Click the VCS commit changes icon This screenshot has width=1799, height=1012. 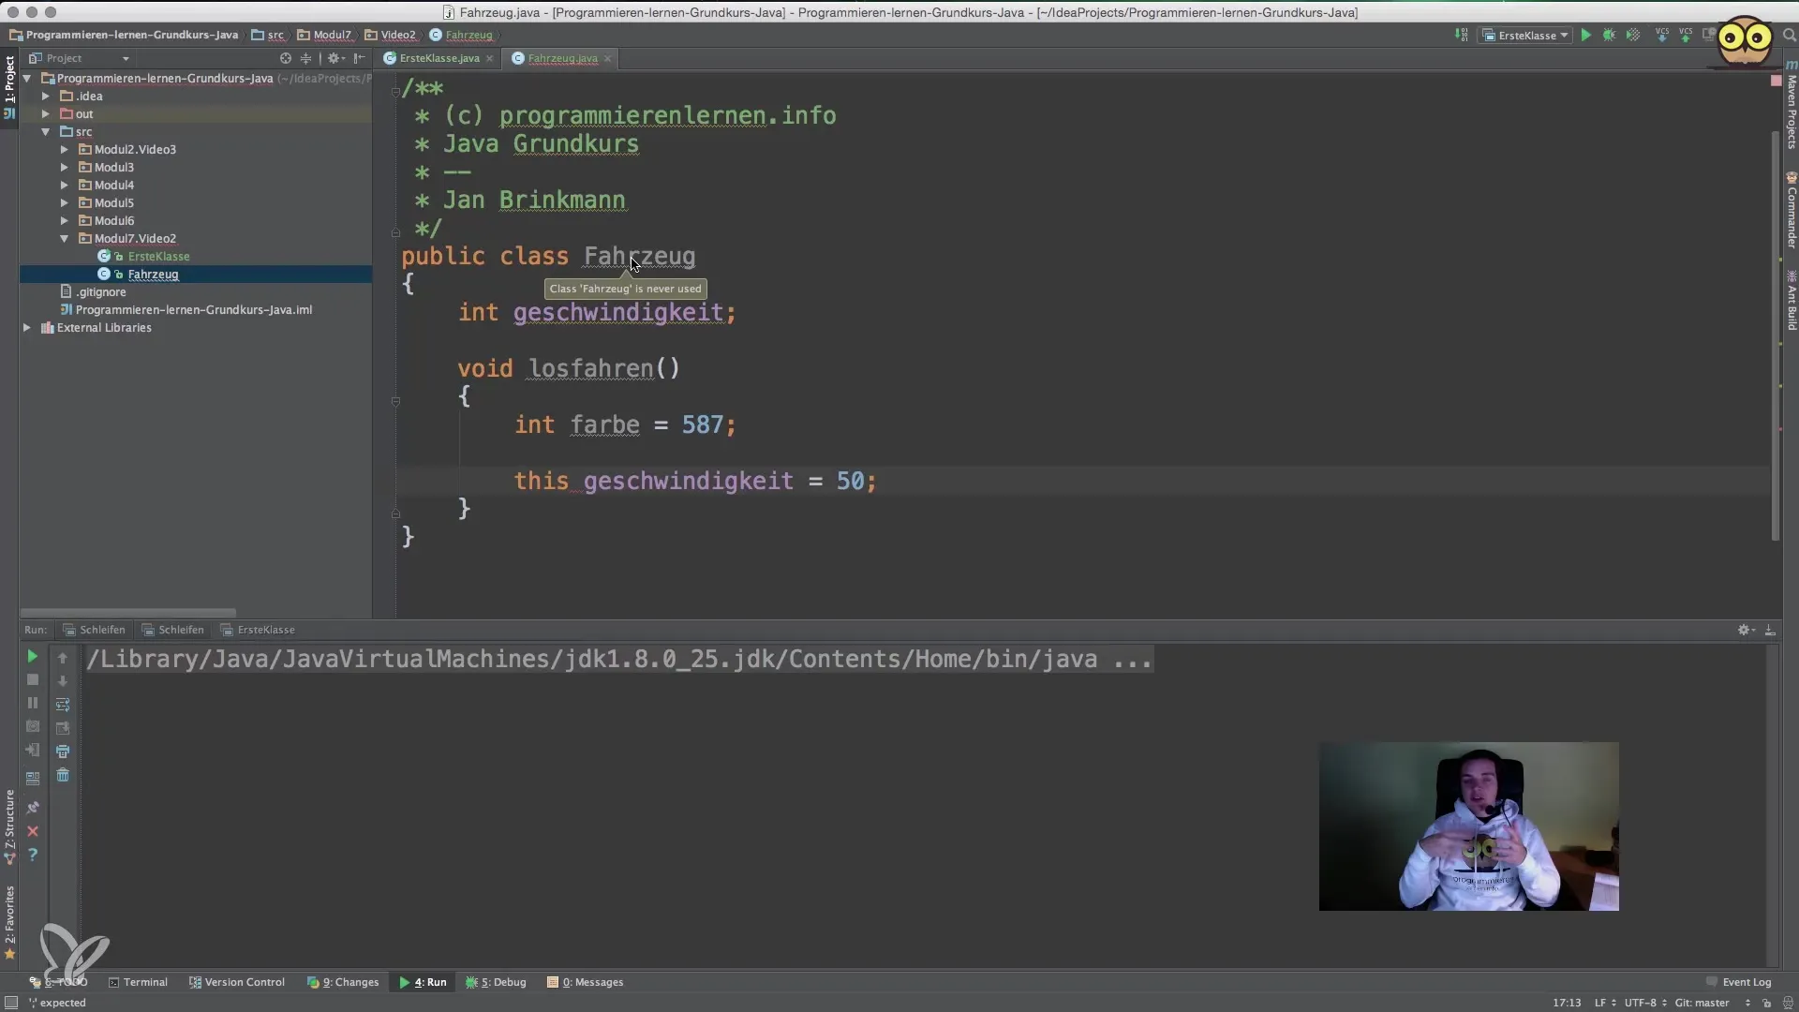coord(1686,35)
